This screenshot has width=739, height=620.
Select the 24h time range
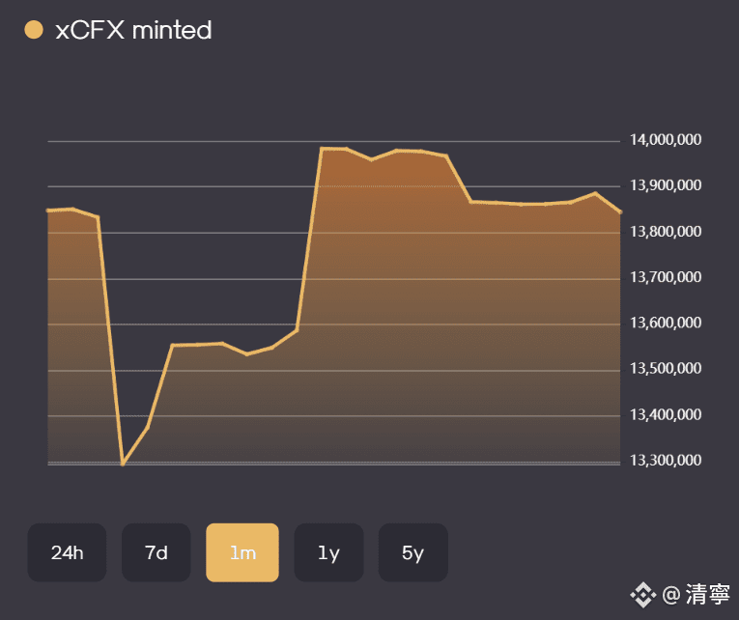click(x=67, y=553)
